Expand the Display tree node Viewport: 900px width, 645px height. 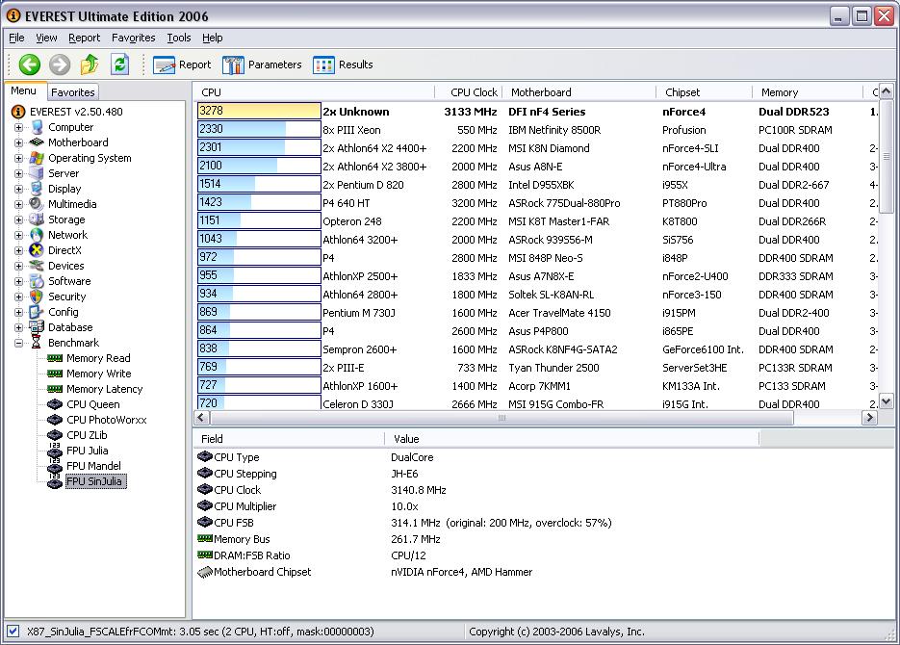point(19,190)
